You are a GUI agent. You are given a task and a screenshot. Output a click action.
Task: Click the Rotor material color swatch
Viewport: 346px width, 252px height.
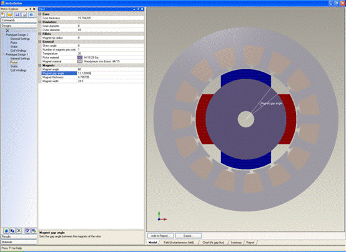80,57
